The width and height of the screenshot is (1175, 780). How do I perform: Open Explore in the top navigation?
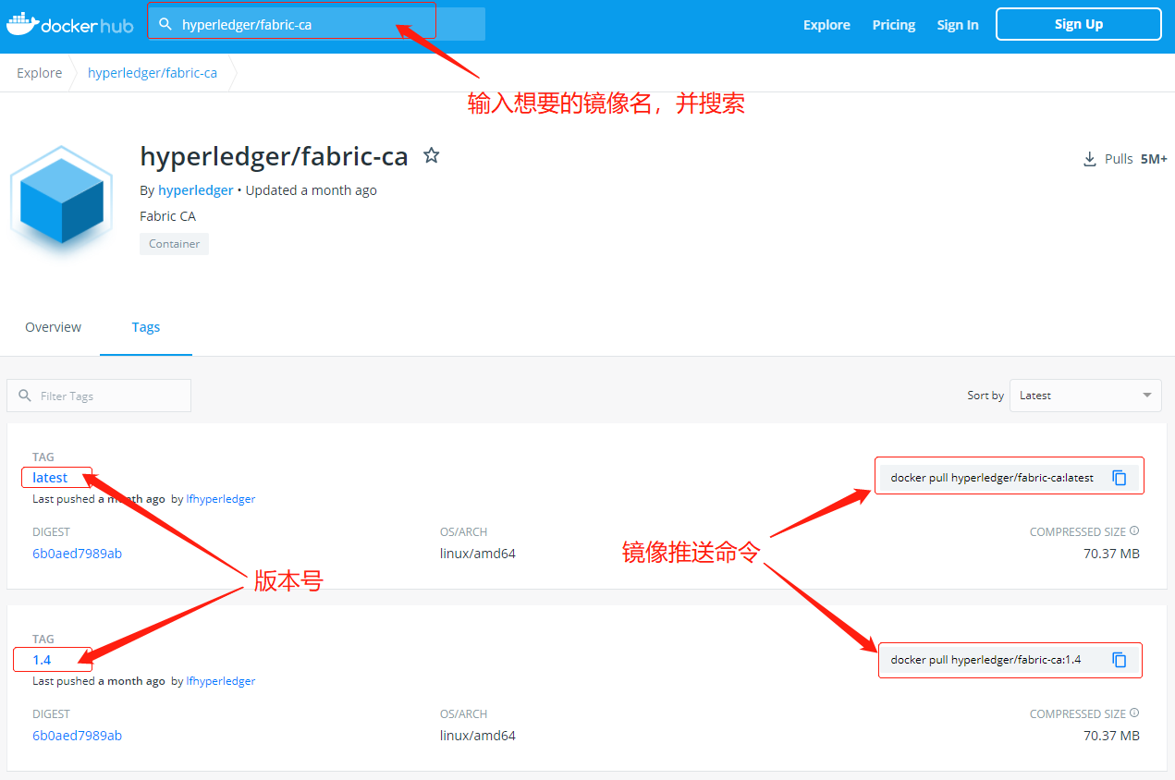[x=826, y=25]
